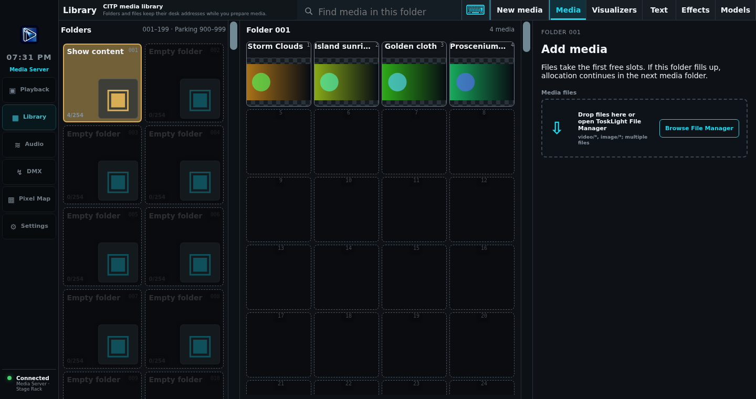Click the Playback sidebar icon
This screenshot has height=399, width=756.
pos(13,90)
